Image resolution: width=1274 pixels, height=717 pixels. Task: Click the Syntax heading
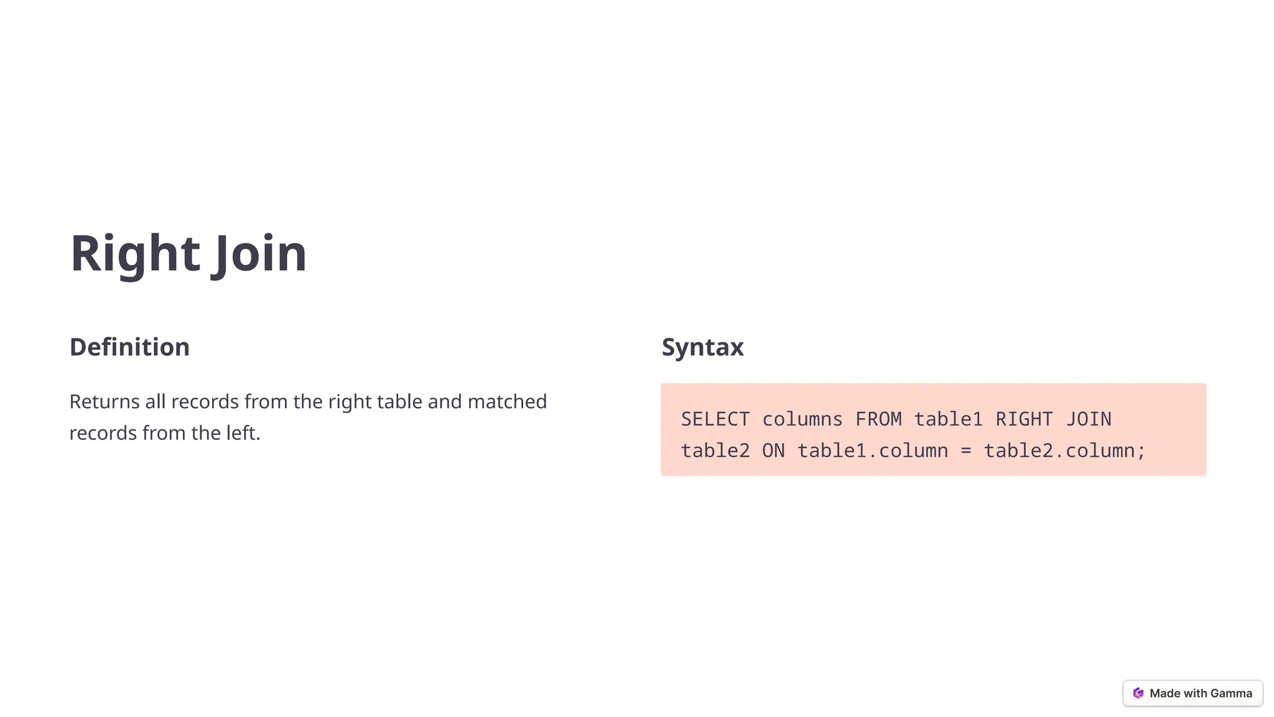[702, 347]
